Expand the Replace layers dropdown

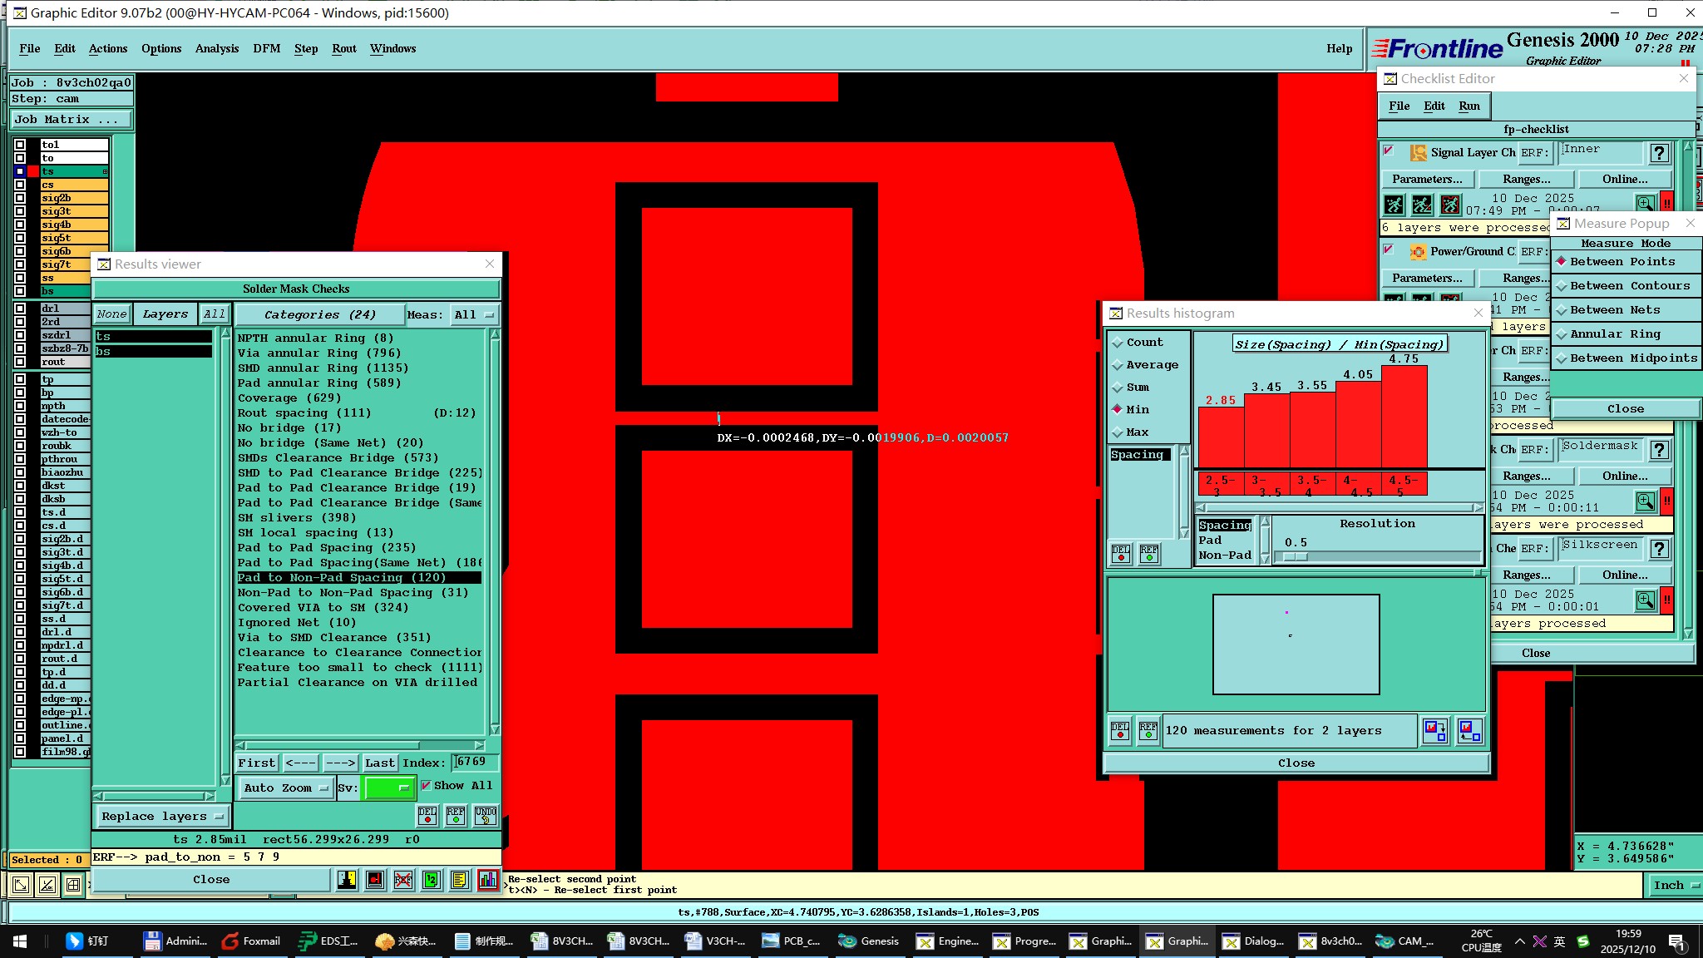[x=162, y=817]
